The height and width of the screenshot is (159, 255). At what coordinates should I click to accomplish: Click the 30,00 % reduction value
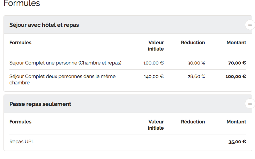point(196,63)
